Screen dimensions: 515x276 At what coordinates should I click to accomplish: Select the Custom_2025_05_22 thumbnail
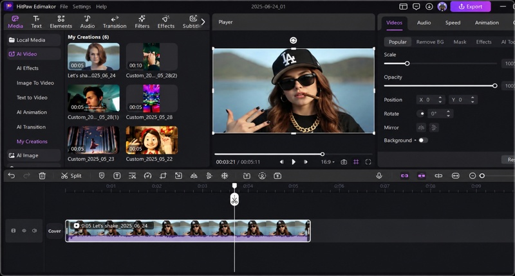[152, 140]
